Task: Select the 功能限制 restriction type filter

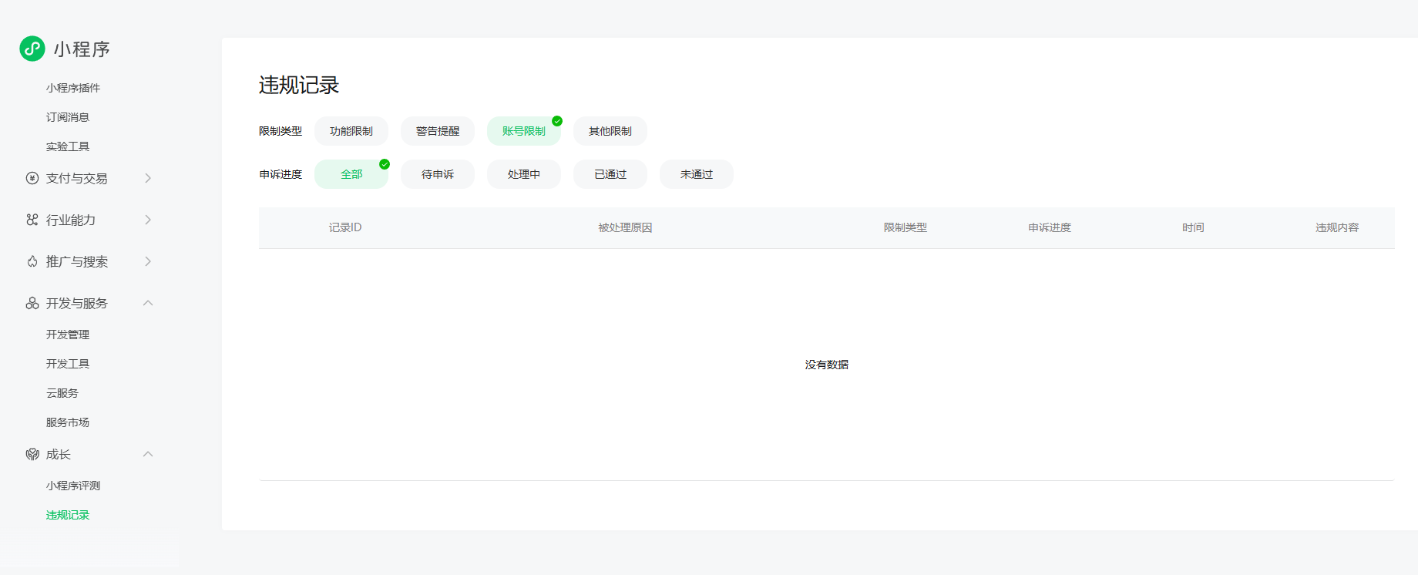Action: coord(351,131)
